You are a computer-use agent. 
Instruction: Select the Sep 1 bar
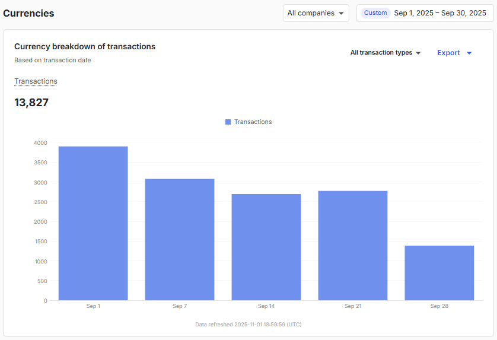pos(93,223)
